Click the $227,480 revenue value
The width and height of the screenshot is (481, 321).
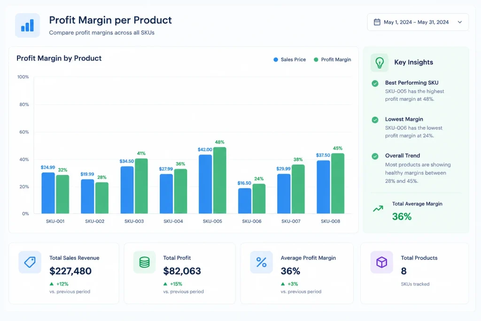70,271
